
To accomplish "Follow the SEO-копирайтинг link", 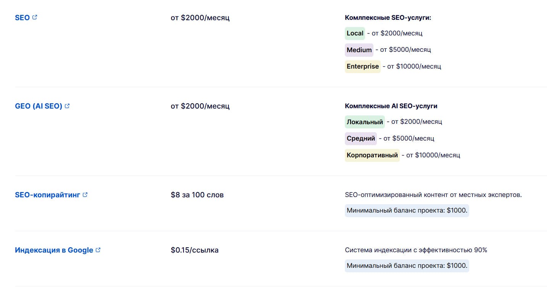I will pyautogui.click(x=47, y=195).
